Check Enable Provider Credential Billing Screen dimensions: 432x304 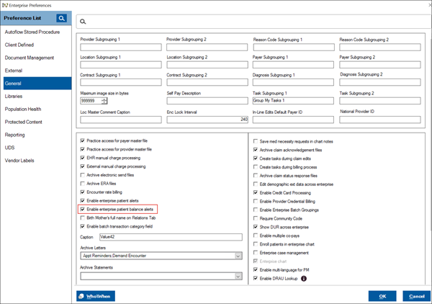pos(256,201)
